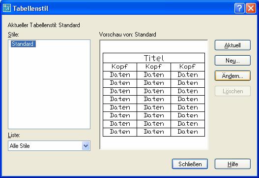
Task: Create a new style with Neu... button
Action: point(232,61)
